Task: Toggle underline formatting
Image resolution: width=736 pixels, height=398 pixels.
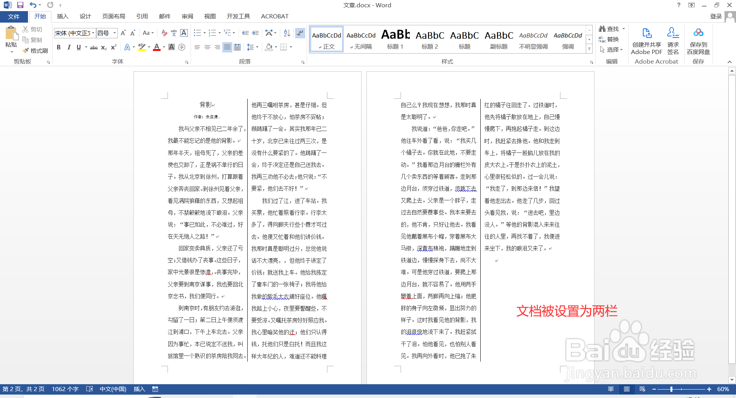Action: [79, 47]
